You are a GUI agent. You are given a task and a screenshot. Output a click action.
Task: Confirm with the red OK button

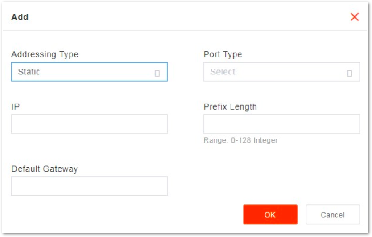coord(270,214)
